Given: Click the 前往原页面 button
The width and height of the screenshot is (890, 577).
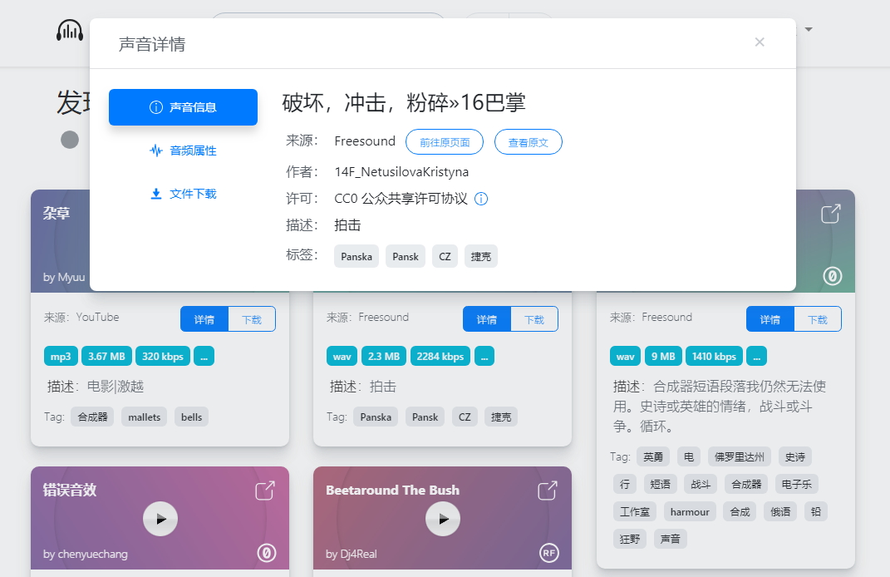Looking at the screenshot, I should (x=444, y=141).
